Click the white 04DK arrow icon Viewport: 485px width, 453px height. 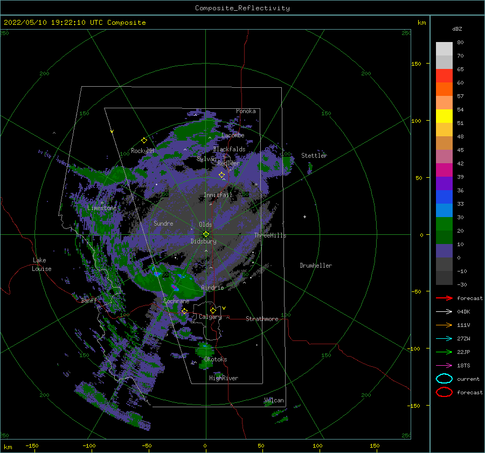click(444, 312)
